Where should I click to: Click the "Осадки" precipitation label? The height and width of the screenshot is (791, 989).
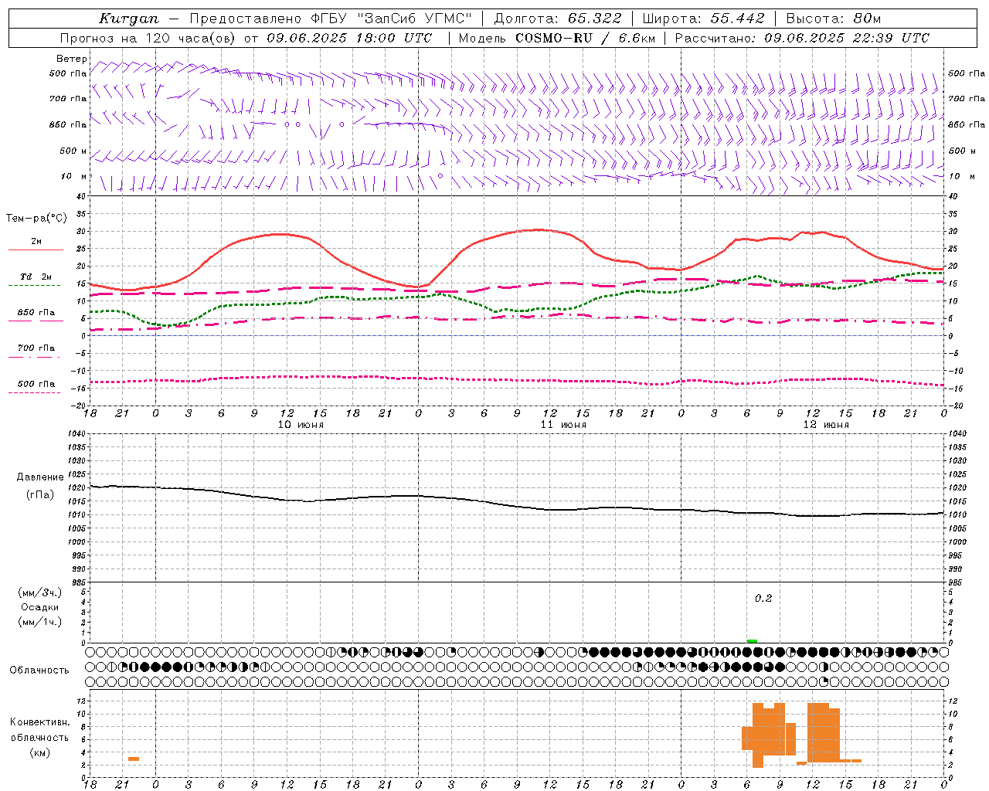tap(40, 607)
